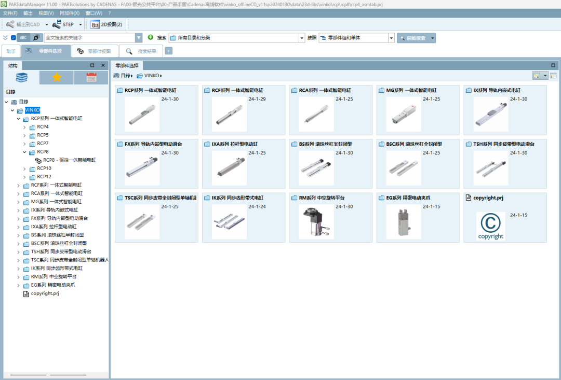Image resolution: width=561 pixels, height=380 pixels.
Task: Change view mode with grid-view icon
Action: click(x=537, y=75)
